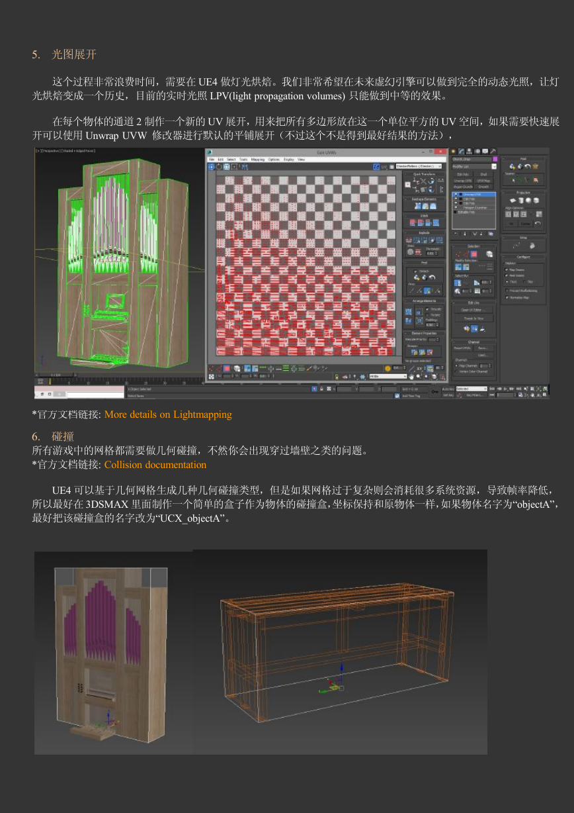Click the Open UV Editor button

(x=473, y=310)
